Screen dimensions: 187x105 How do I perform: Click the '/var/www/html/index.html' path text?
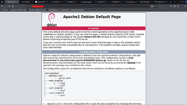click(126, 37)
